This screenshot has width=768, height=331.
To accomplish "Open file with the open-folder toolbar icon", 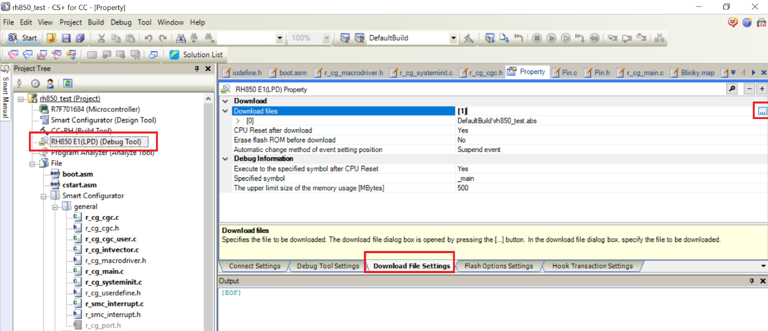I will point(52,38).
